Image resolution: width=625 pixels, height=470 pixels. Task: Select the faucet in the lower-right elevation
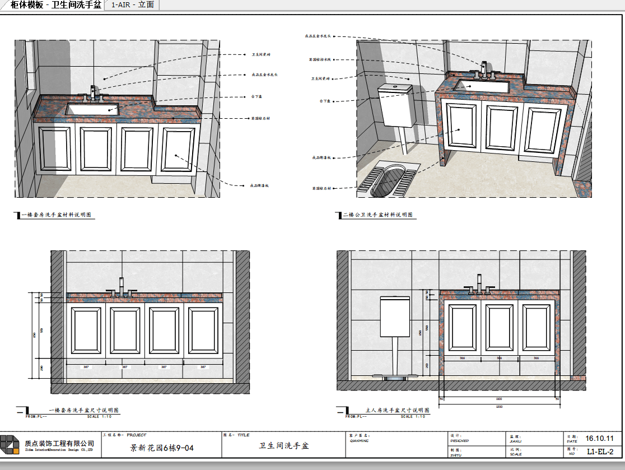(479, 285)
